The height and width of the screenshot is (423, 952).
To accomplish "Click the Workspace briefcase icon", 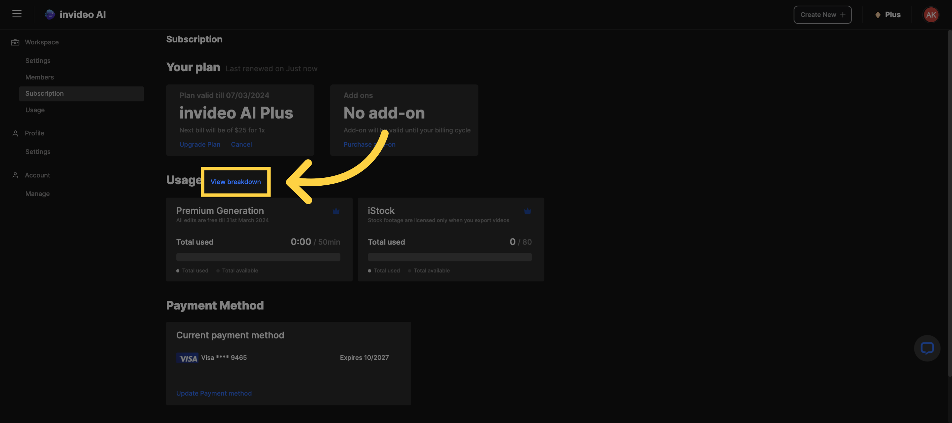I will click(x=15, y=42).
